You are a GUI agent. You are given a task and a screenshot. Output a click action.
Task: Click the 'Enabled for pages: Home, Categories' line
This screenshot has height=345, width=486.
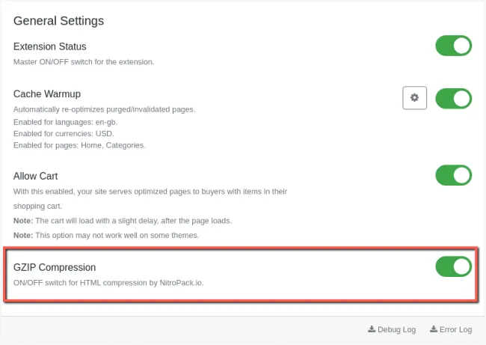pyautogui.click(x=79, y=145)
